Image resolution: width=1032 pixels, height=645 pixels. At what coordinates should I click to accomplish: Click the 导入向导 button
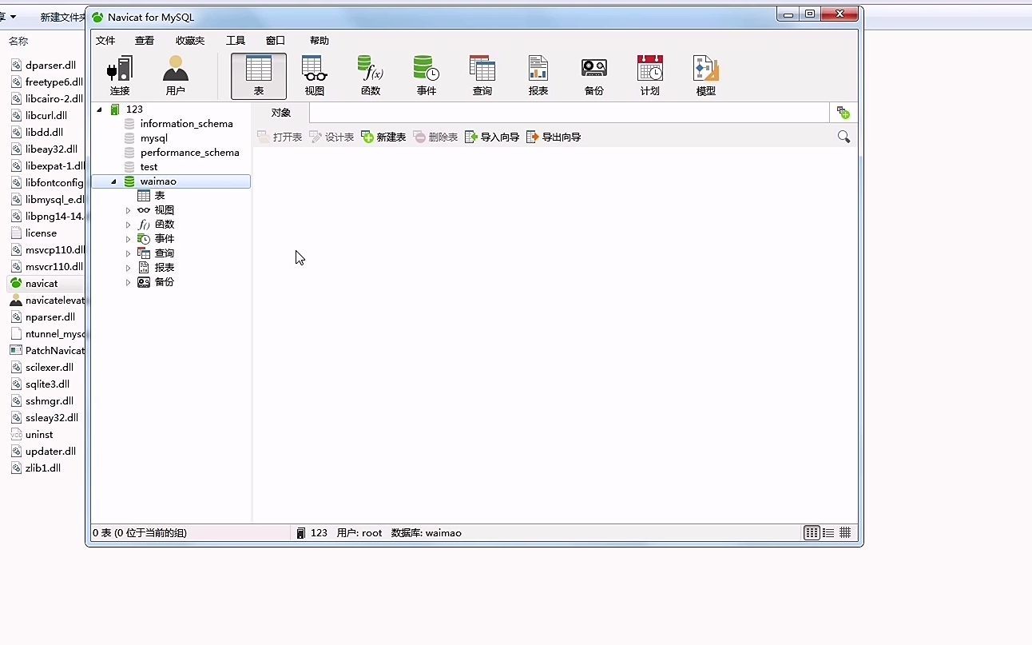tap(492, 137)
